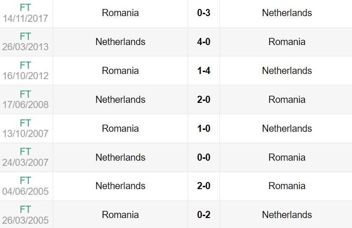Select the 0-0 score from 24/03/2007
The width and height of the screenshot is (352, 228).
[204, 157]
